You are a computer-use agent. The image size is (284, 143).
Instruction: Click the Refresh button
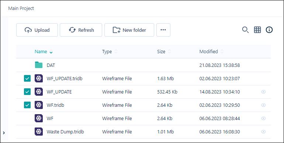click(x=81, y=30)
